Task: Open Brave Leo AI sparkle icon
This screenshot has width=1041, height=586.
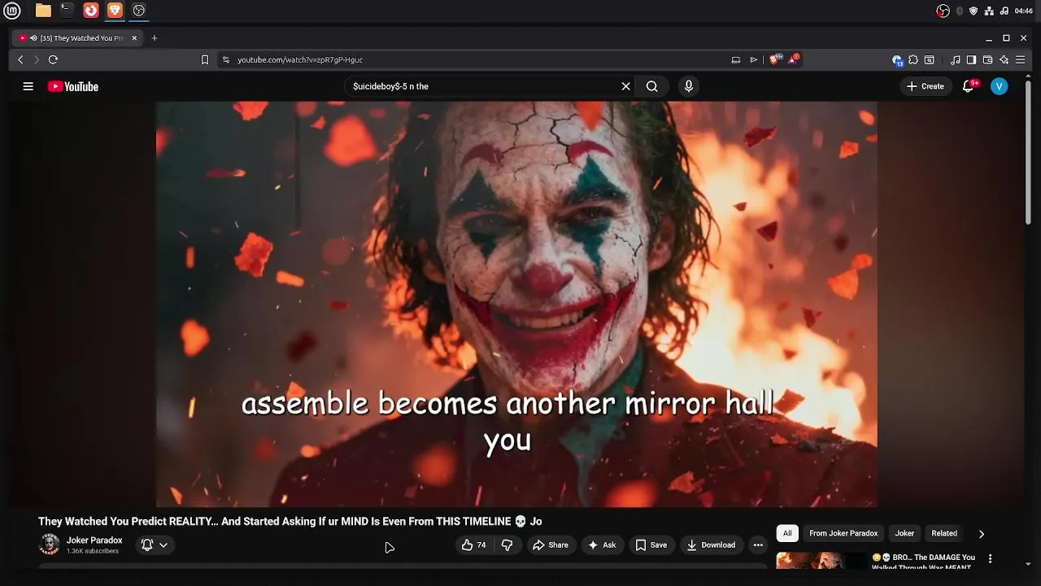Action: [1004, 59]
